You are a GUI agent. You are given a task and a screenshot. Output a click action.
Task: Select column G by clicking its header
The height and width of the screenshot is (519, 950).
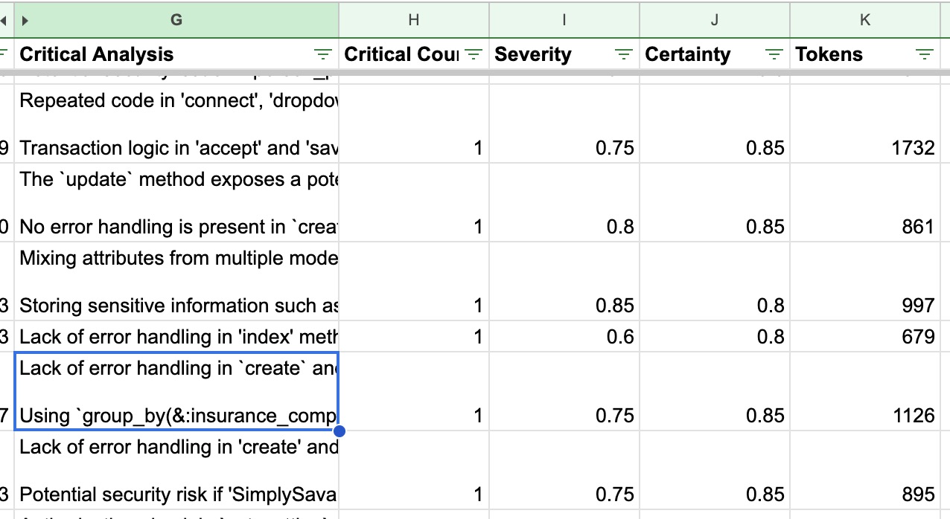176,20
